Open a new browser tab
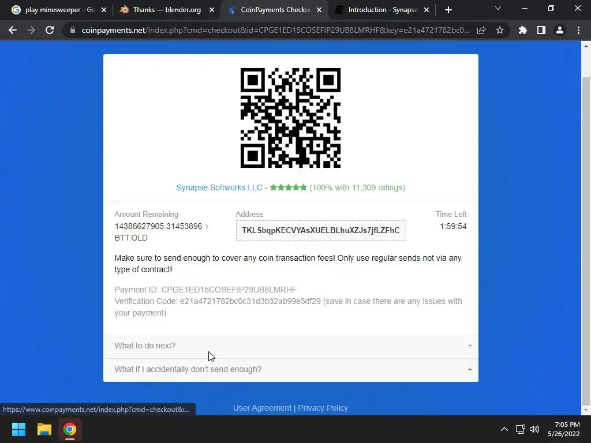 [448, 10]
